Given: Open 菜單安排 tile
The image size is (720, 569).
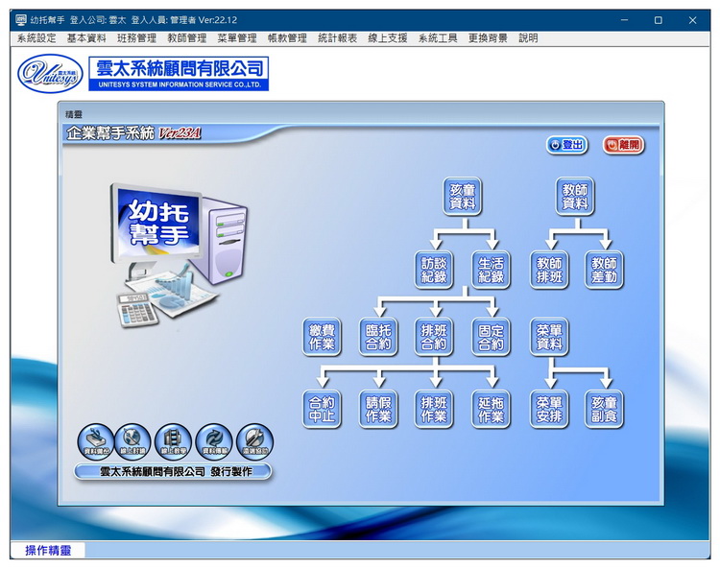Looking at the screenshot, I should (x=549, y=410).
